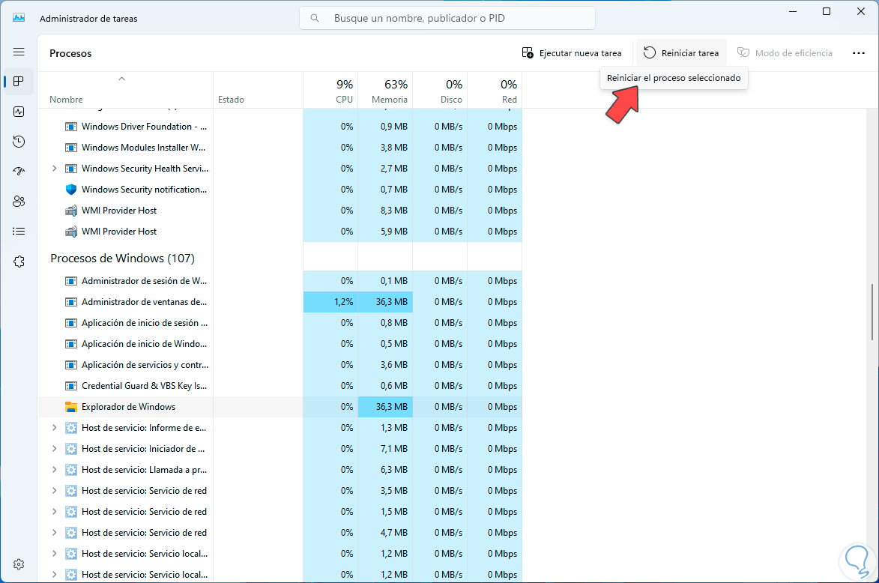Type in the search name, publisher or PID field
This screenshot has height=583, width=879.
(447, 18)
